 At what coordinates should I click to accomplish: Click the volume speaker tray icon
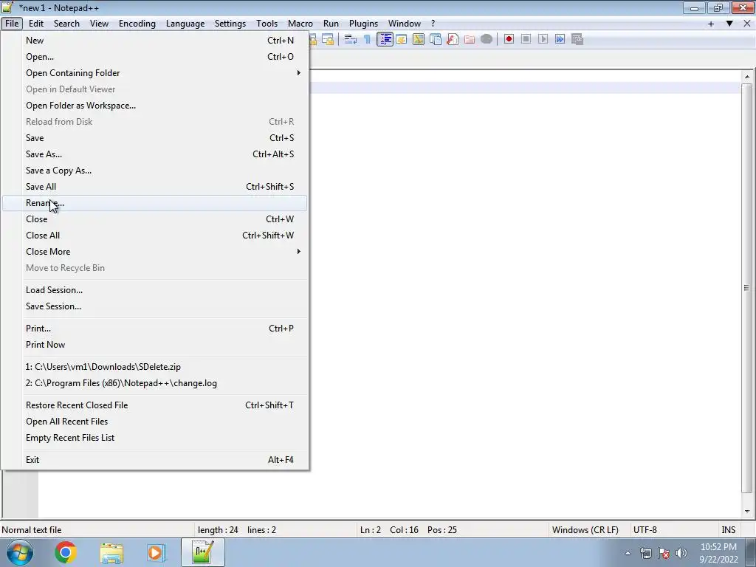point(681,553)
